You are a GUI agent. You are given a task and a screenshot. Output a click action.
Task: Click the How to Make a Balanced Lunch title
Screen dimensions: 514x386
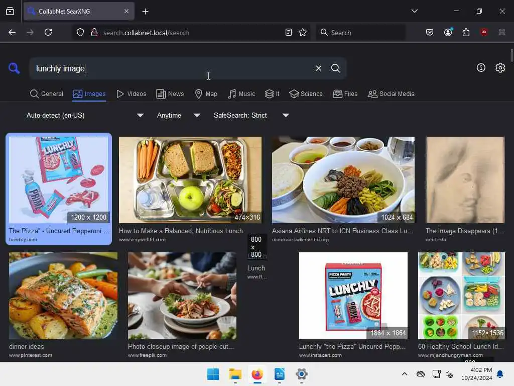(181, 231)
